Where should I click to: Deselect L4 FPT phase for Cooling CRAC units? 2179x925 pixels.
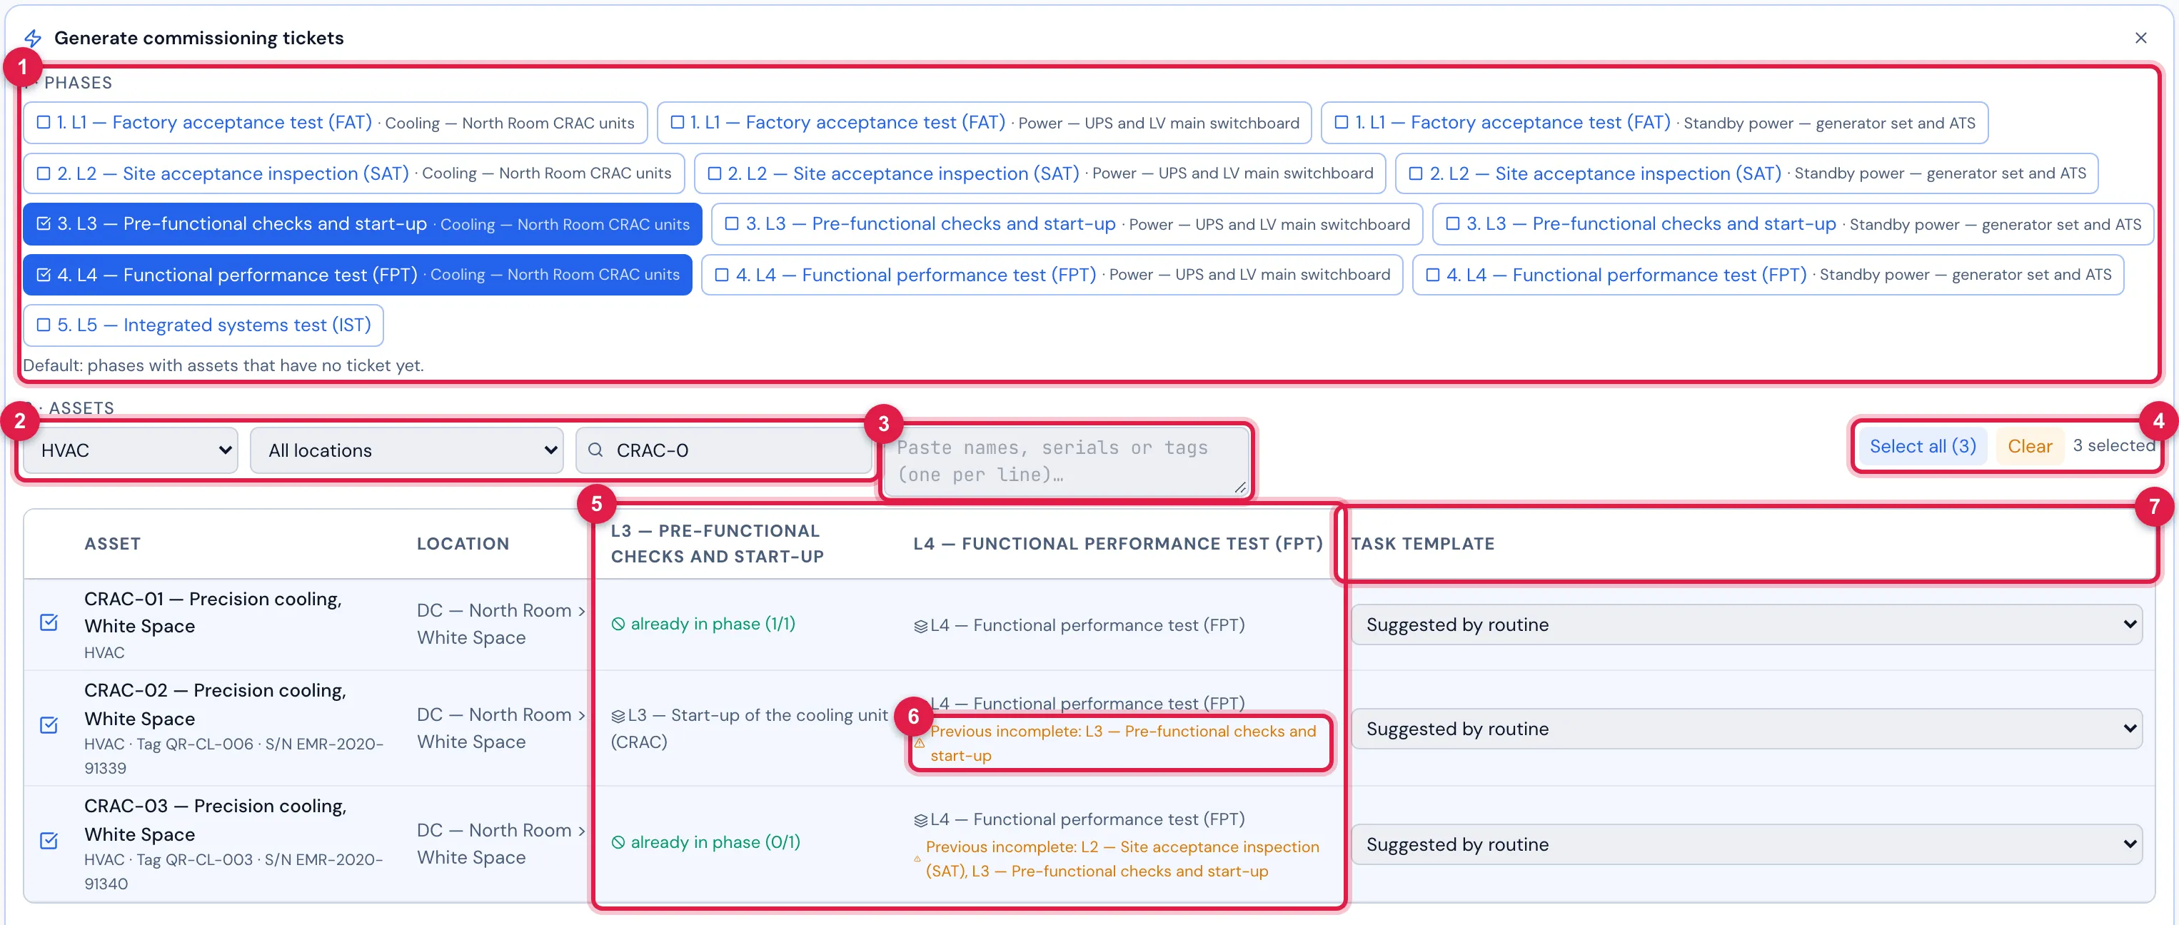click(x=357, y=275)
